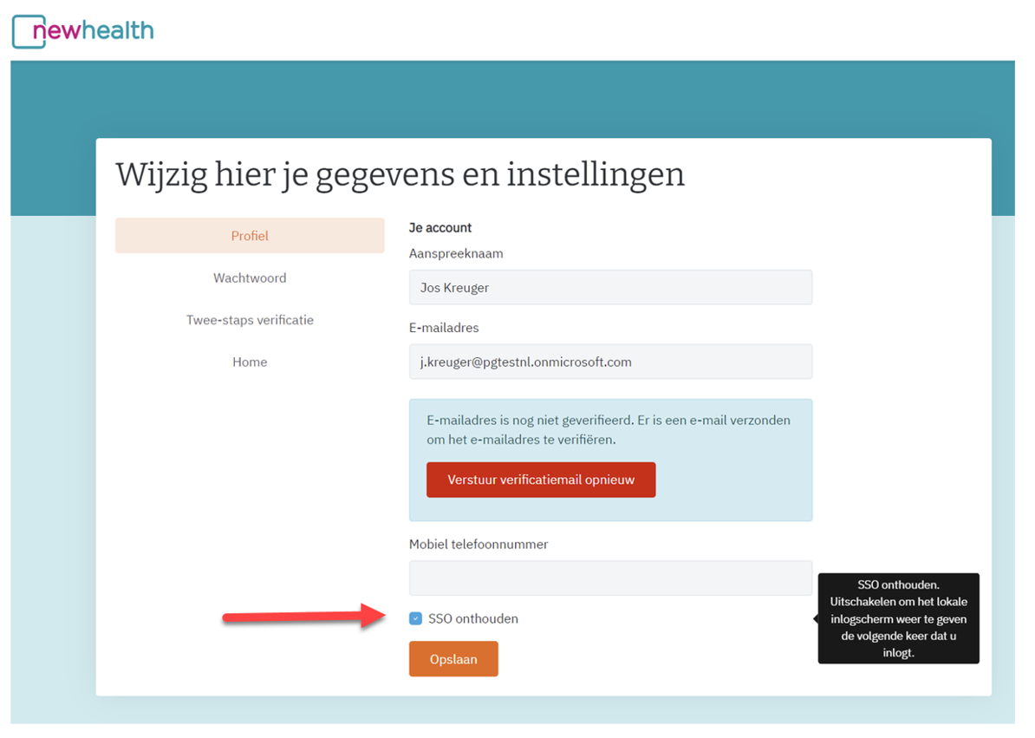This screenshot has width=1035, height=738.
Task: Click the Mobiel telefoonnummer field
Action: pos(610,578)
